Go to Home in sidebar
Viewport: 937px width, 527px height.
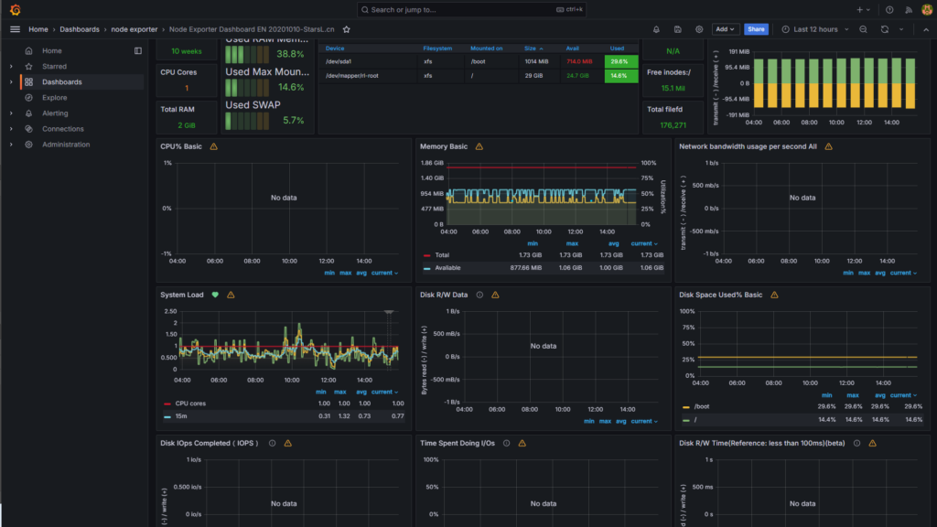pyautogui.click(x=52, y=51)
